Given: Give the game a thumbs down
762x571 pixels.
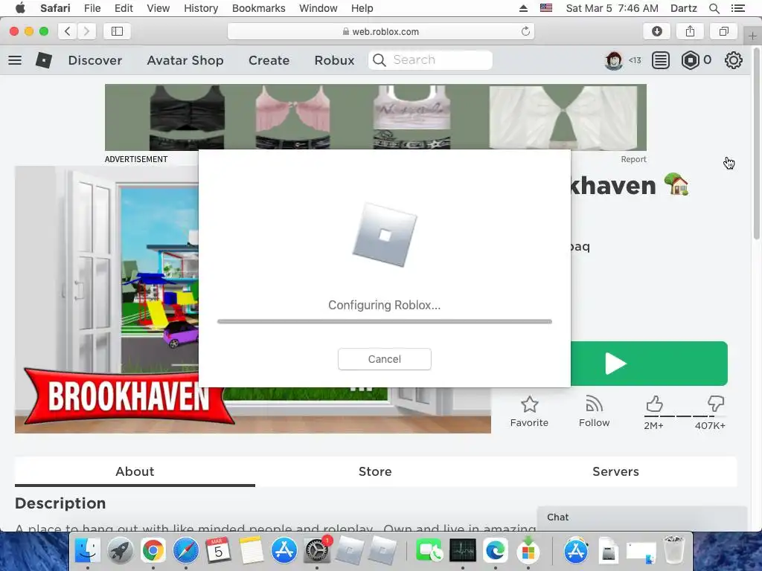Looking at the screenshot, I should tap(715, 404).
